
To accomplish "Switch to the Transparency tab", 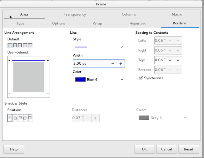I will click(x=75, y=14).
